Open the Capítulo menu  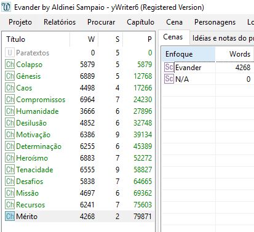pyautogui.click(x=140, y=22)
